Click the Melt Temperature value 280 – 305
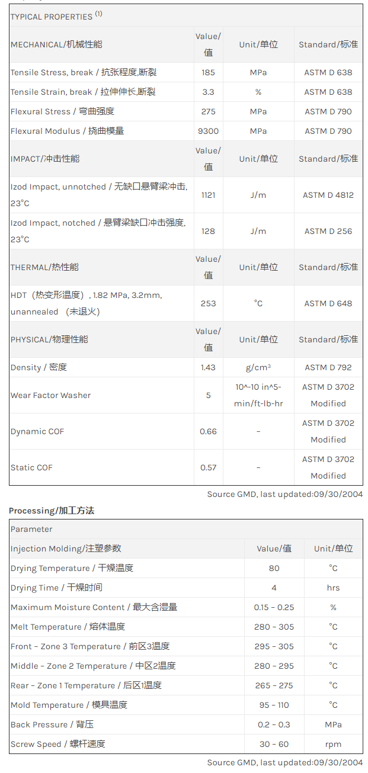 click(x=274, y=627)
